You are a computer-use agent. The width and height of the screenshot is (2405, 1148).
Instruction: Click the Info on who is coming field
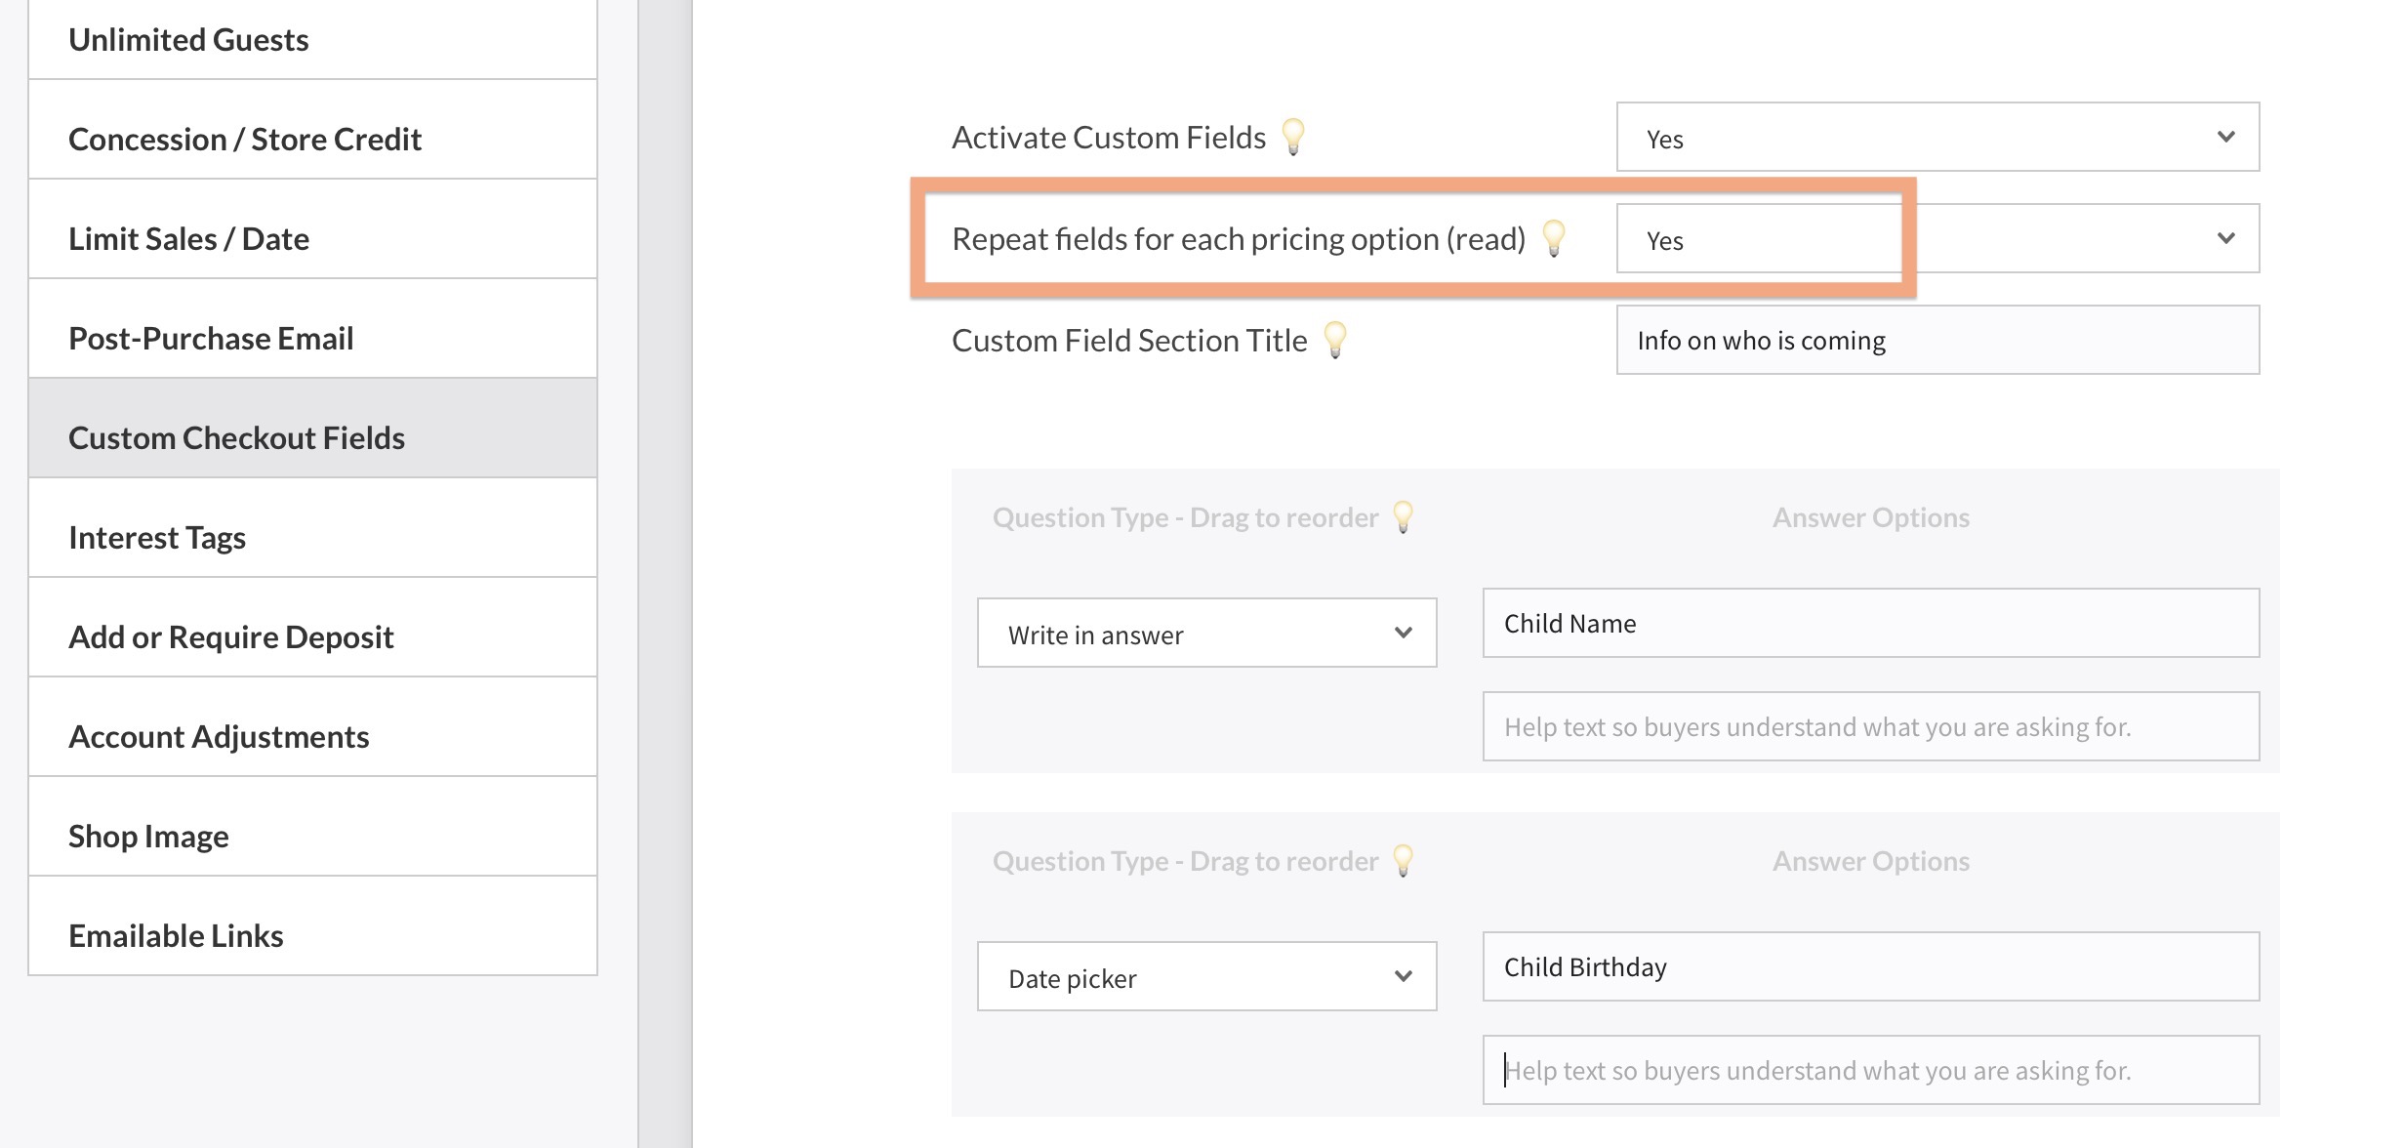point(1936,341)
